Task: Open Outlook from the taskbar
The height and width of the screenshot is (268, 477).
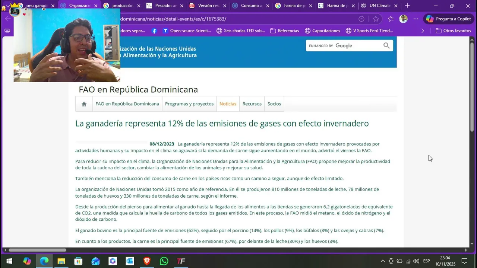Action: pyautogui.click(x=130, y=261)
